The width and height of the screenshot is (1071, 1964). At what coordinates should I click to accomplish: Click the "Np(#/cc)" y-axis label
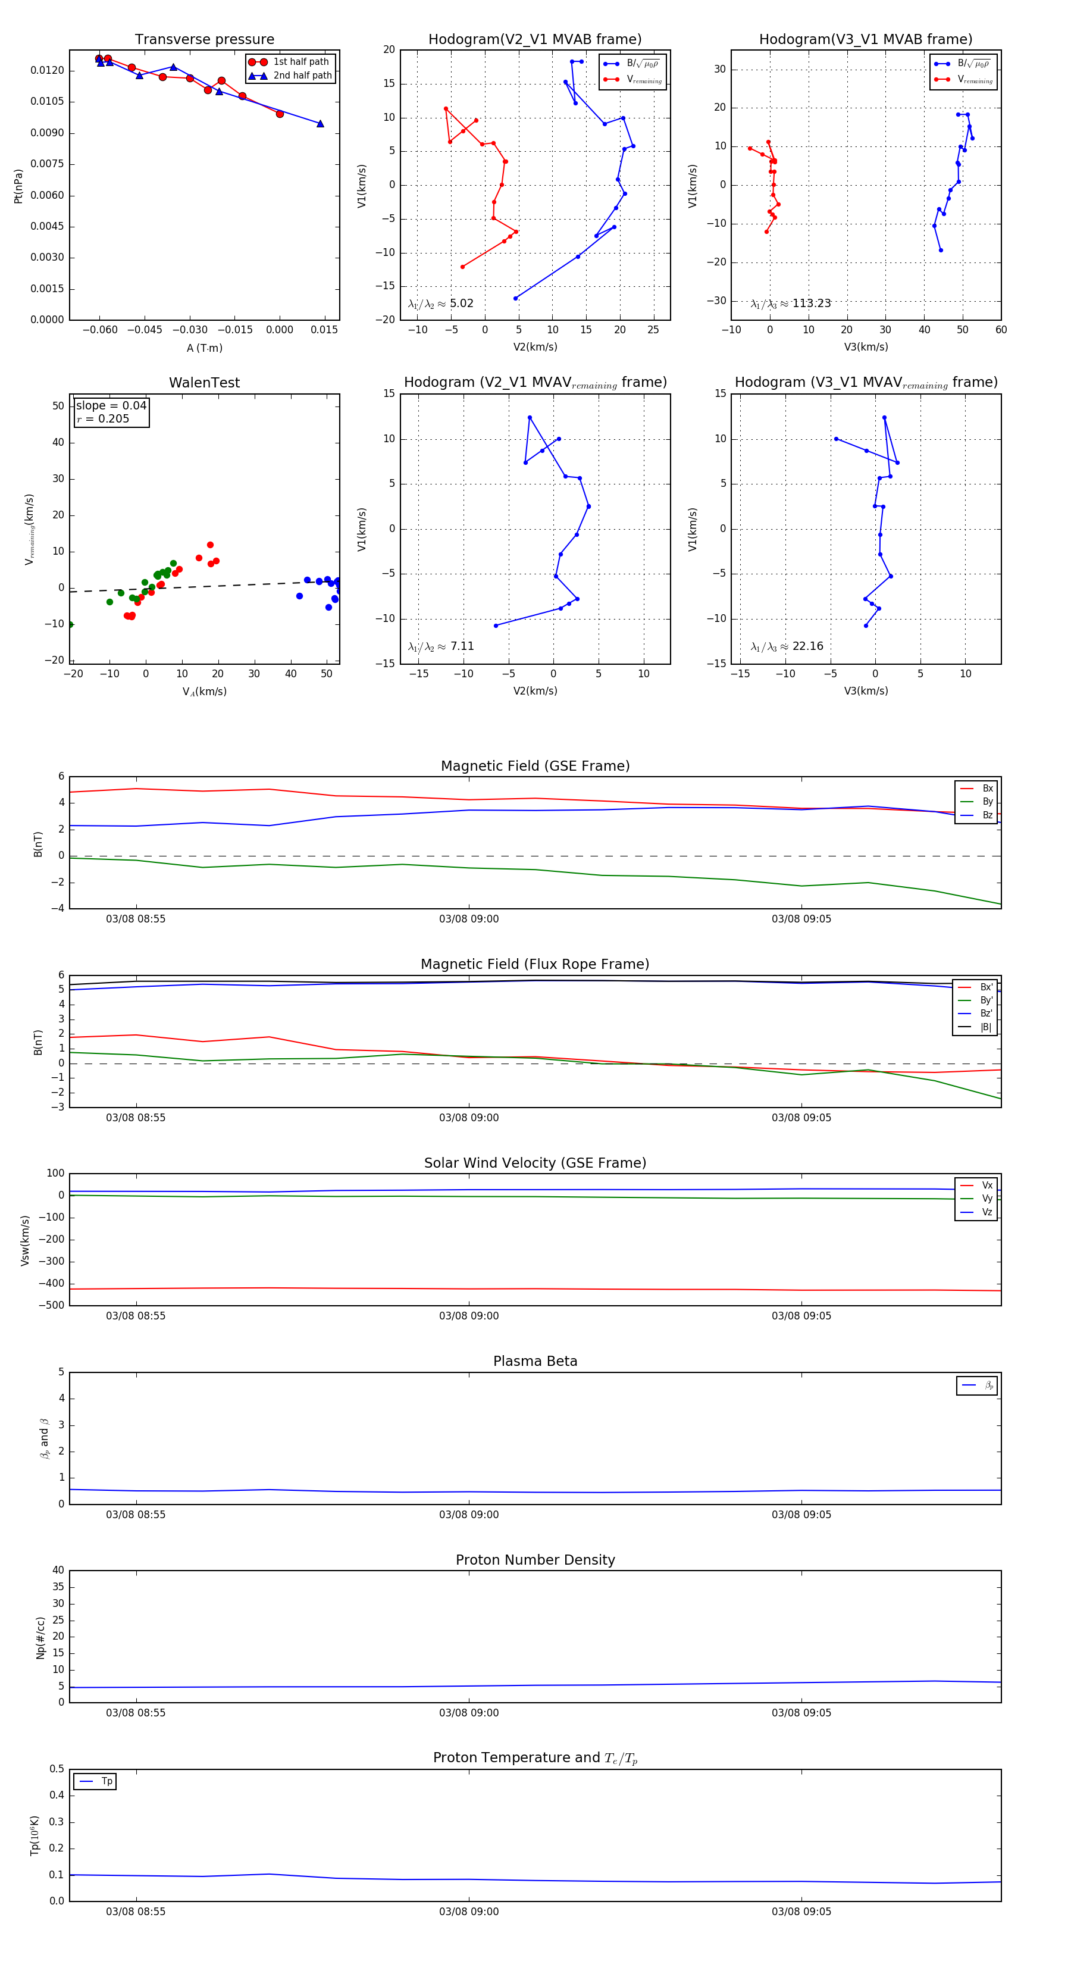pyautogui.click(x=40, y=1638)
